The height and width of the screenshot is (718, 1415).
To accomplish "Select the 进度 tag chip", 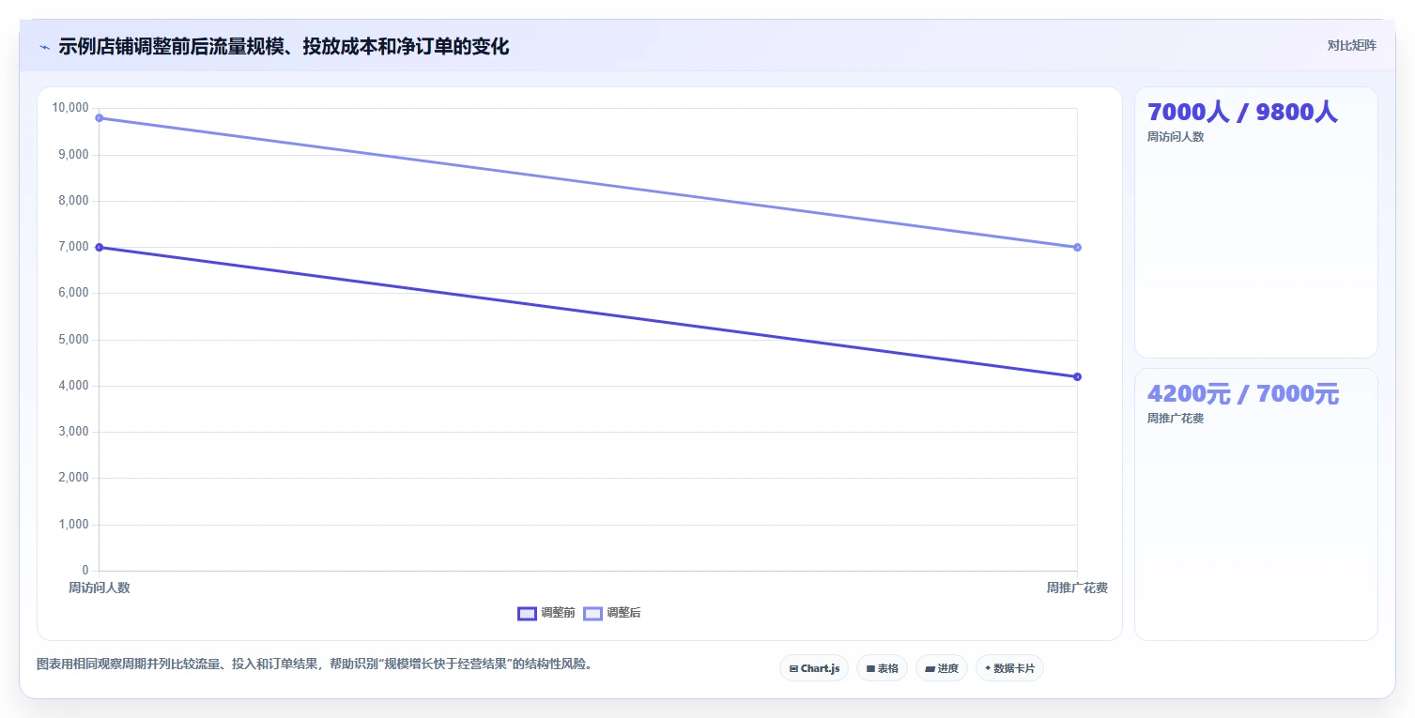I will (x=942, y=668).
